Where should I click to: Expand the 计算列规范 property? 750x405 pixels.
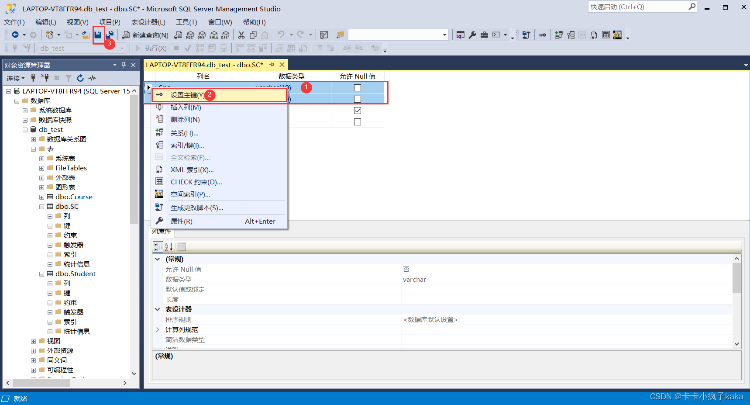tap(158, 330)
